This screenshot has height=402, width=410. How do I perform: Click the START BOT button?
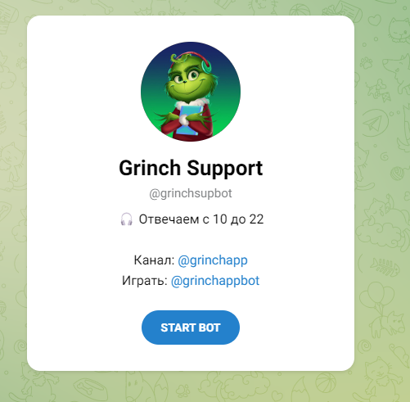click(x=191, y=327)
